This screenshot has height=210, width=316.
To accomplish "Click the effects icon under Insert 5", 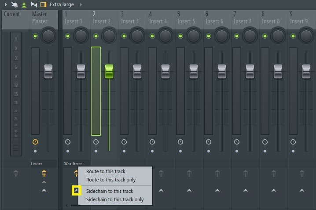I will click(189, 174).
